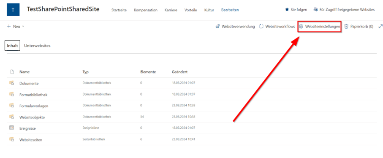Select the Inhalt tab
Screen dimensions: 383x158
coord(13,46)
